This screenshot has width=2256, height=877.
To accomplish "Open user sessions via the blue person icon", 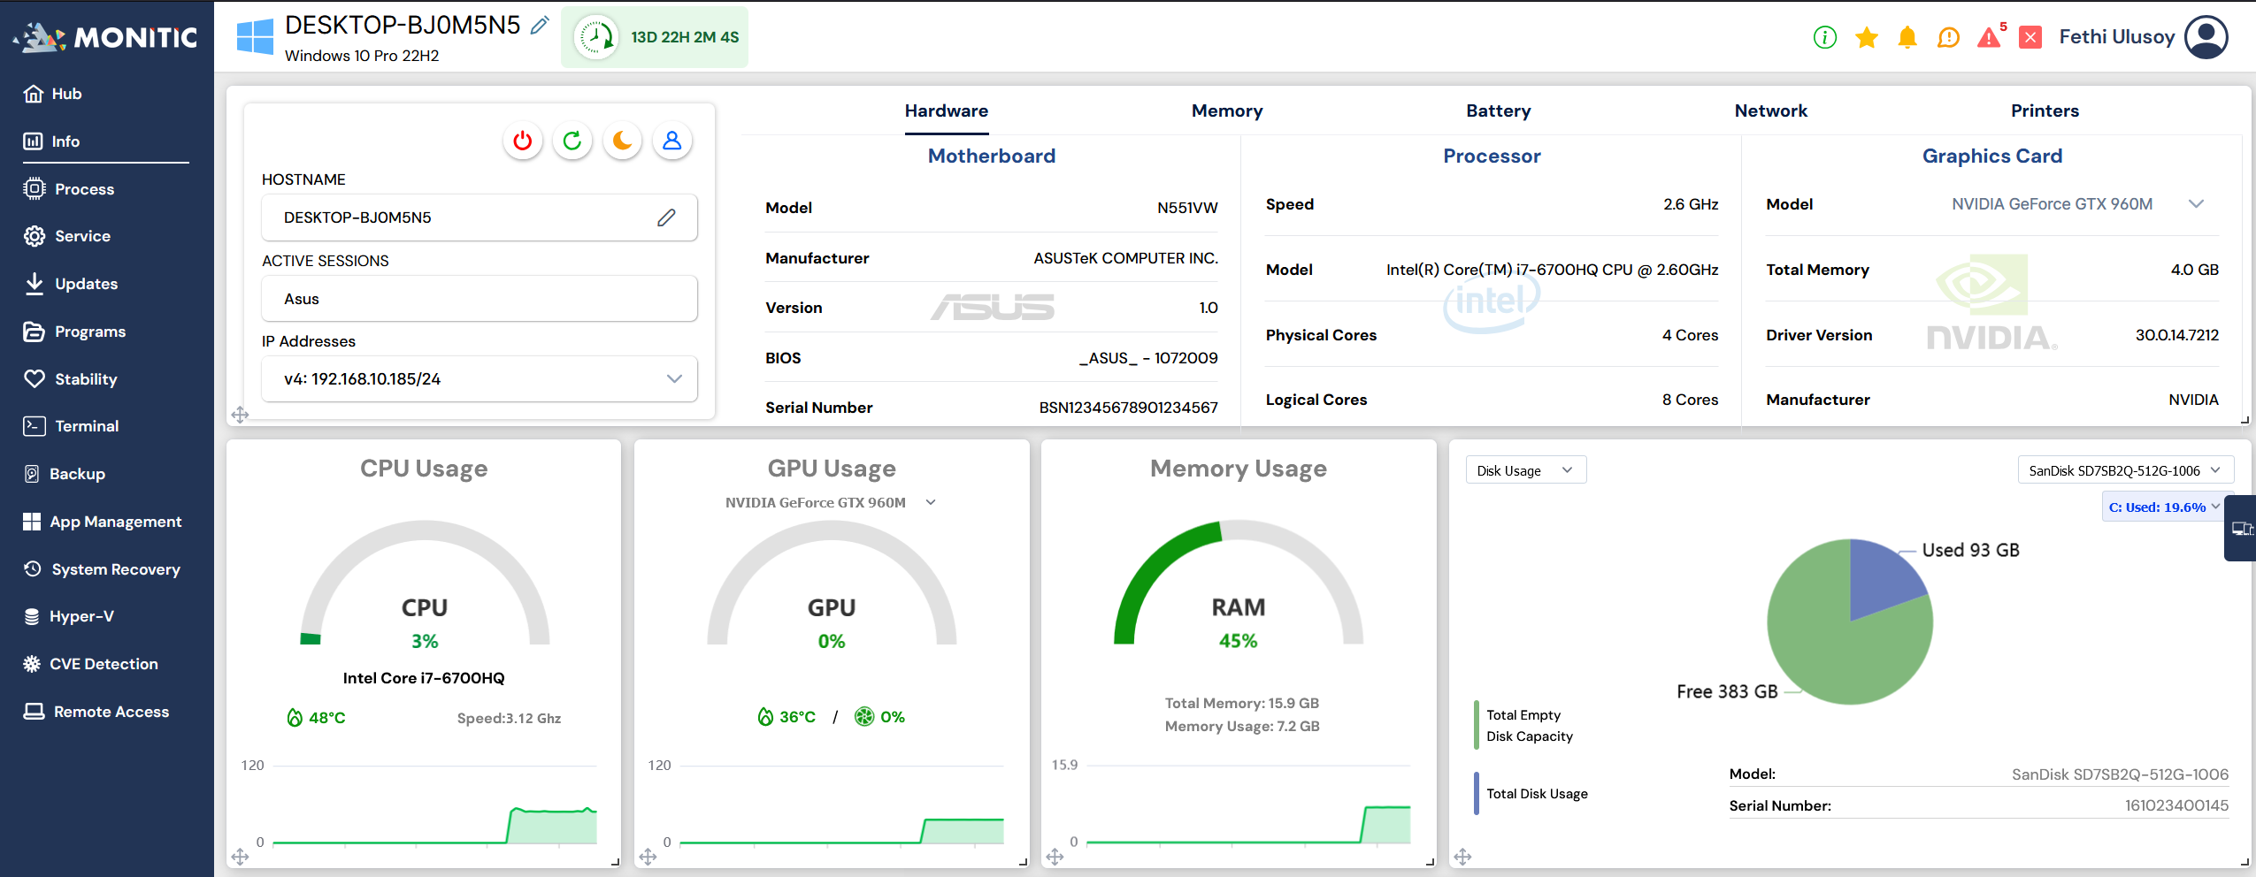I will pos(671,140).
